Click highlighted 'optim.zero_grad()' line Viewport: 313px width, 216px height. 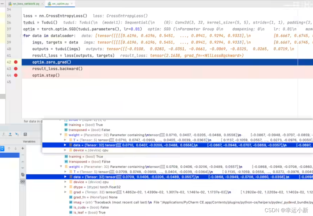point(52,62)
